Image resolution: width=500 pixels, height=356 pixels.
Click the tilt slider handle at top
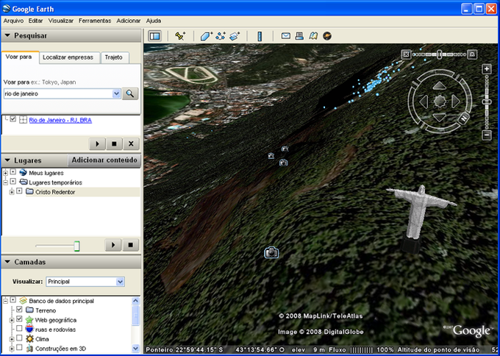(x=440, y=54)
